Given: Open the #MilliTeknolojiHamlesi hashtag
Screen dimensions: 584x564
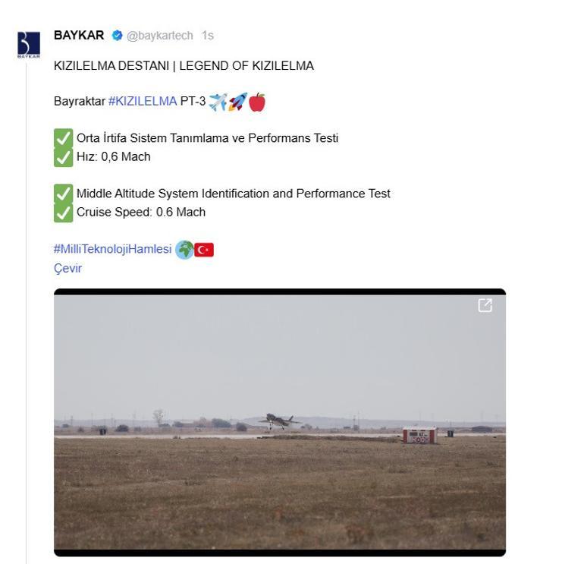Looking at the screenshot, I should point(113,250).
